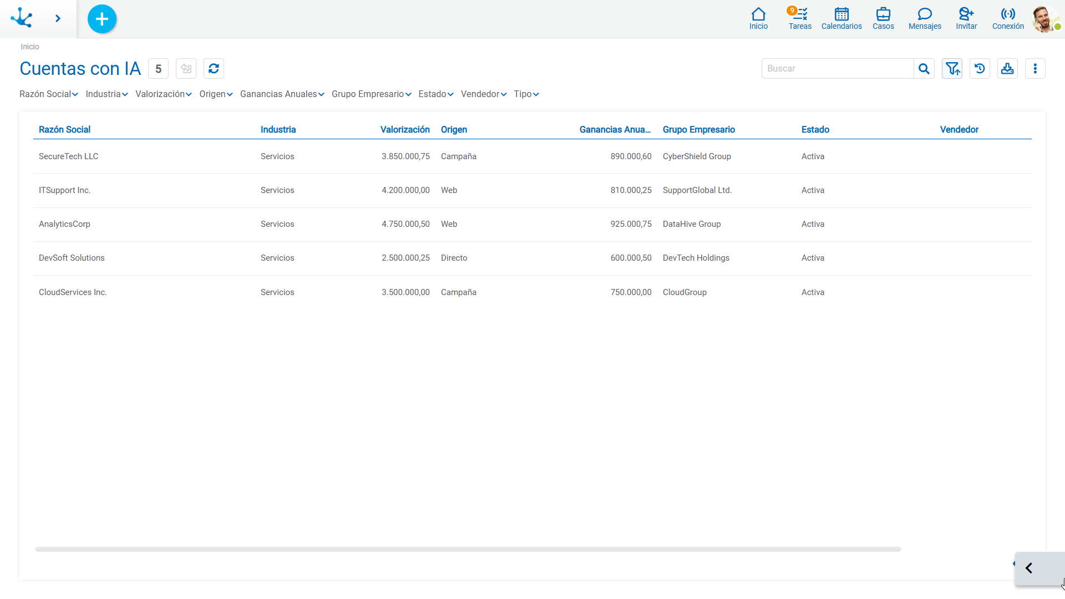
Task: Click the download export icon
Action: [1007, 69]
